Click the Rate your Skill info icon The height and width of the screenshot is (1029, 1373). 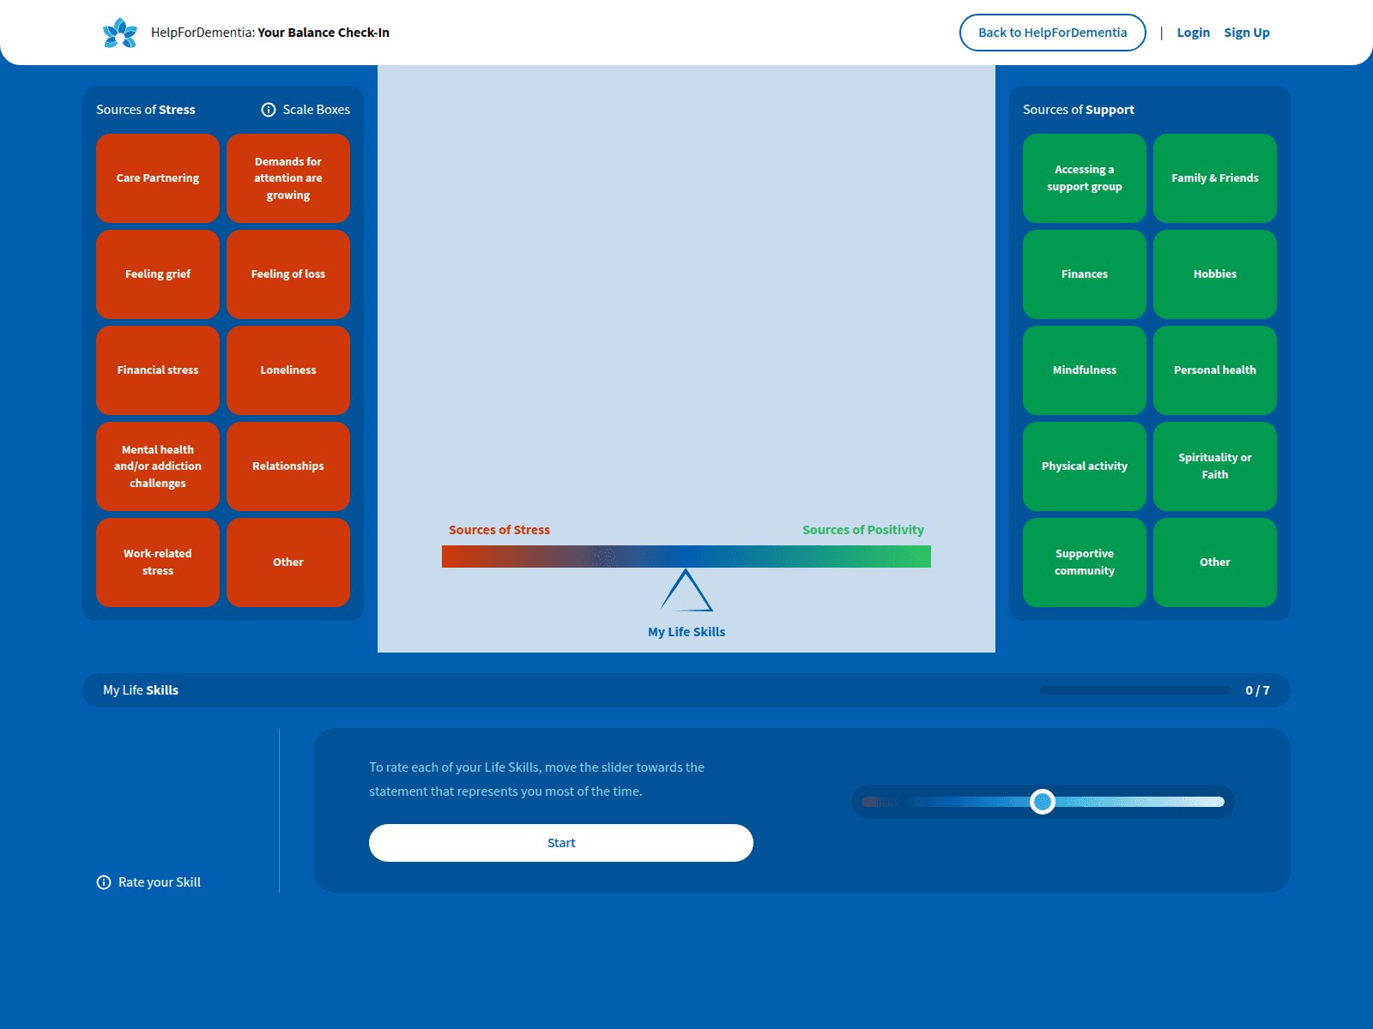coord(104,882)
